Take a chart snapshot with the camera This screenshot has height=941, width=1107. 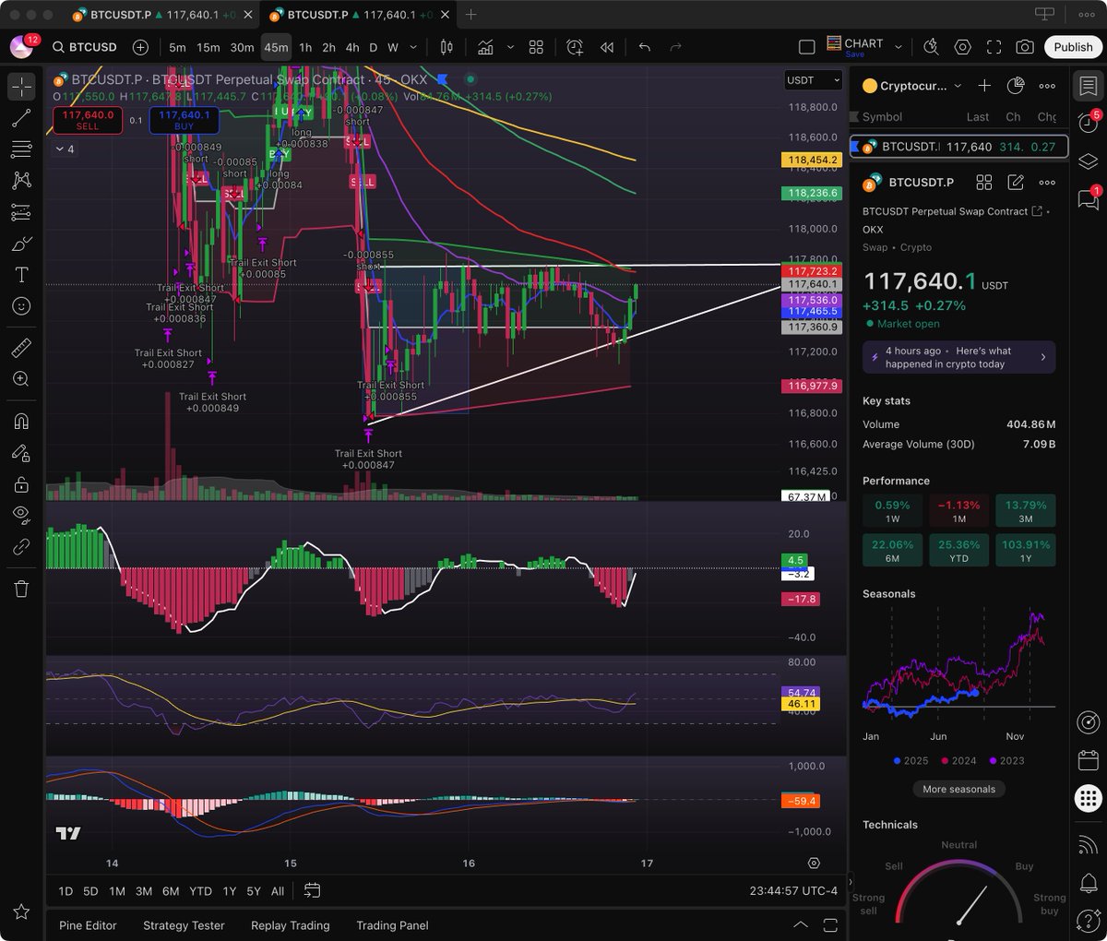1025,47
